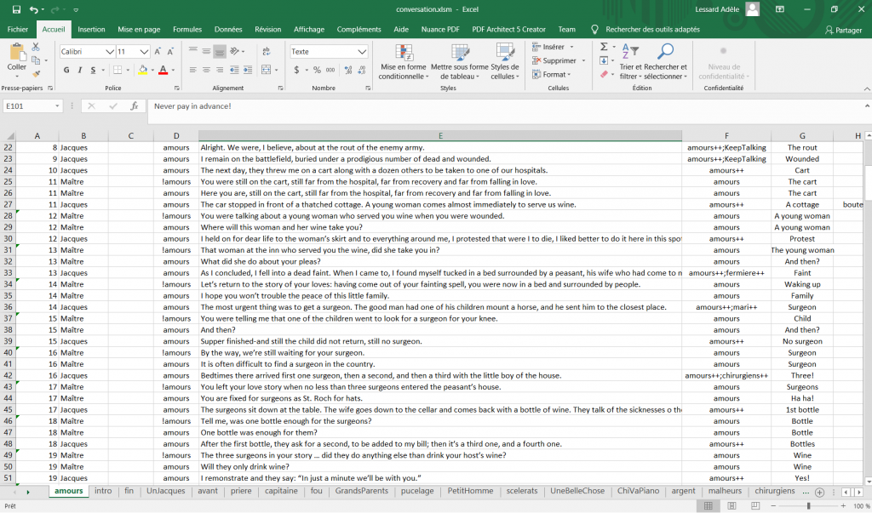Click the text orientation icon

[x=235, y=52]
